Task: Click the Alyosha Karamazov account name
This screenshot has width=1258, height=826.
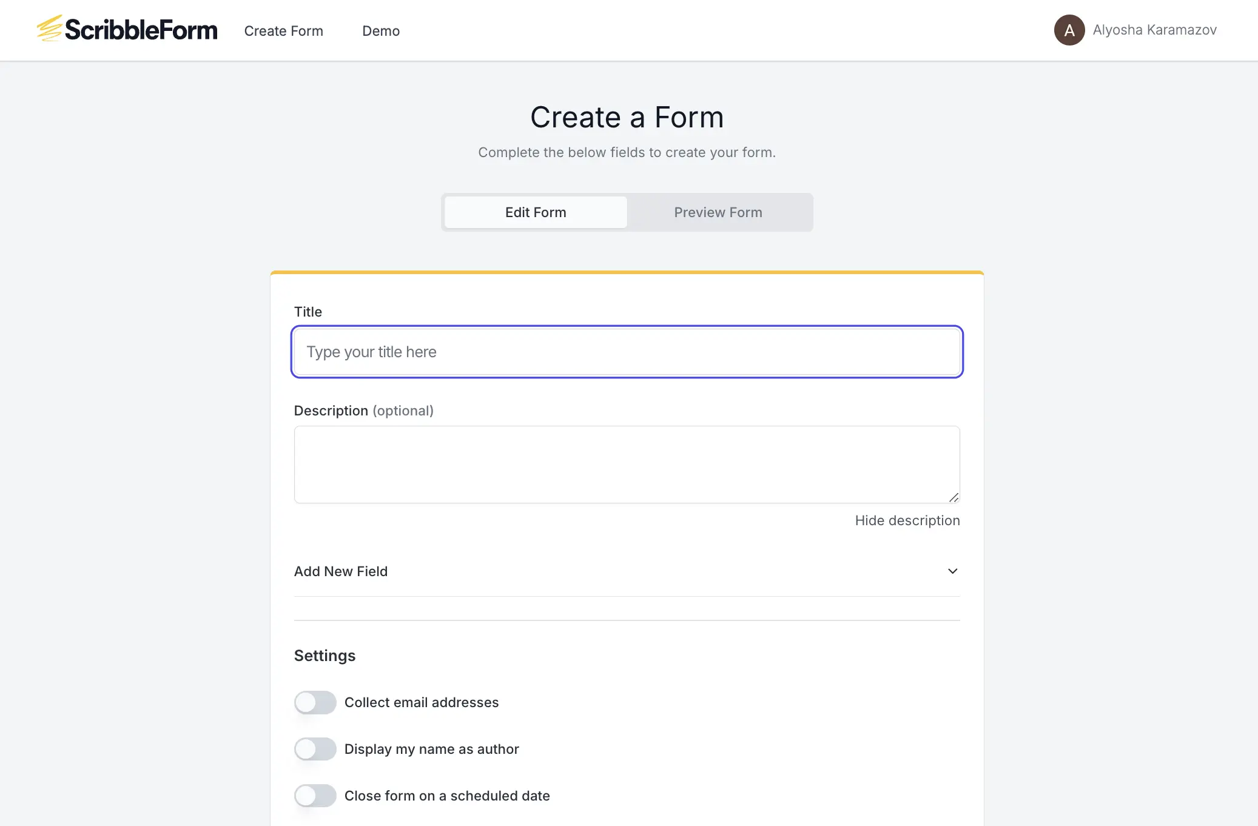Action: (1154, 30)
